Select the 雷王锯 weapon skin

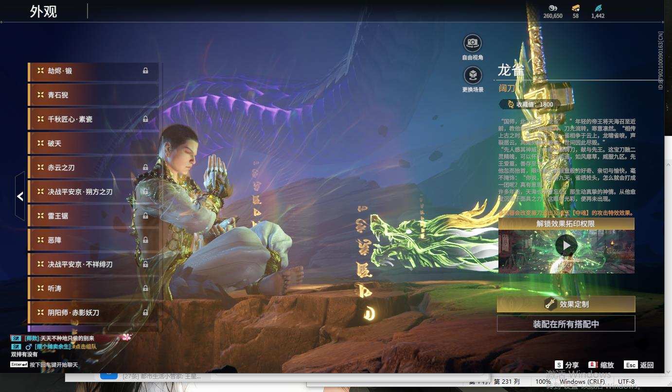pyautogui.click(x=93, y=216)
